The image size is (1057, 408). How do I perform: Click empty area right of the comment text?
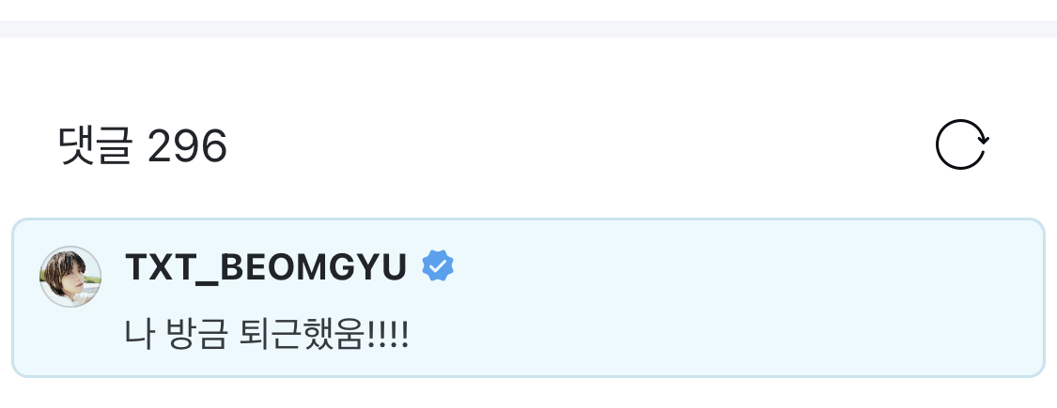(x=722, y=334)
